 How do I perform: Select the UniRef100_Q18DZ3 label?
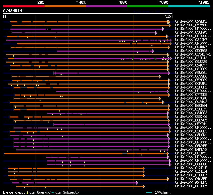pos(191,109)
